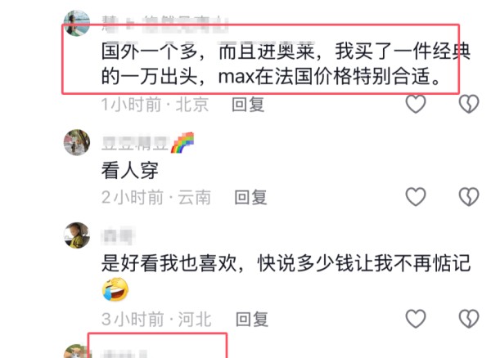The image size is (491, 358).
Task: Dislike the Hebei comment with broken heart
Action: (x=469, y=319)
